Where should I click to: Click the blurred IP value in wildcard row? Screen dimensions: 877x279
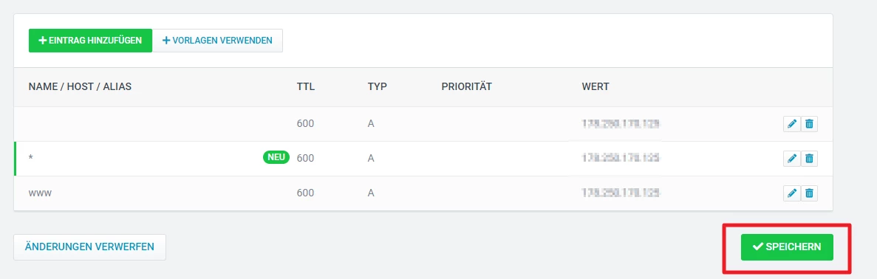pyautogui.click(x=621, y=159)
